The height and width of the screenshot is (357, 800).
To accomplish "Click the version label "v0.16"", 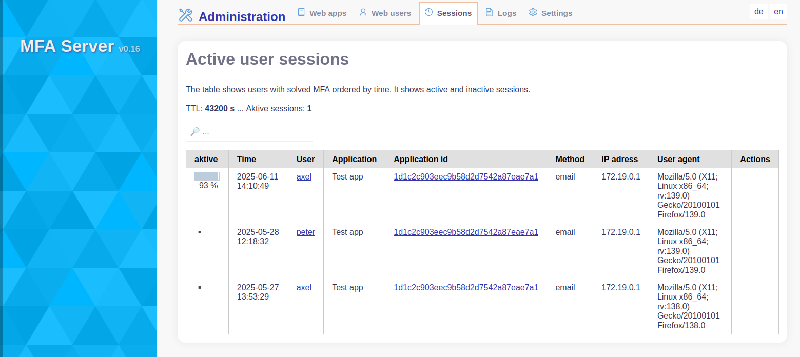I will tap(129, 49).
